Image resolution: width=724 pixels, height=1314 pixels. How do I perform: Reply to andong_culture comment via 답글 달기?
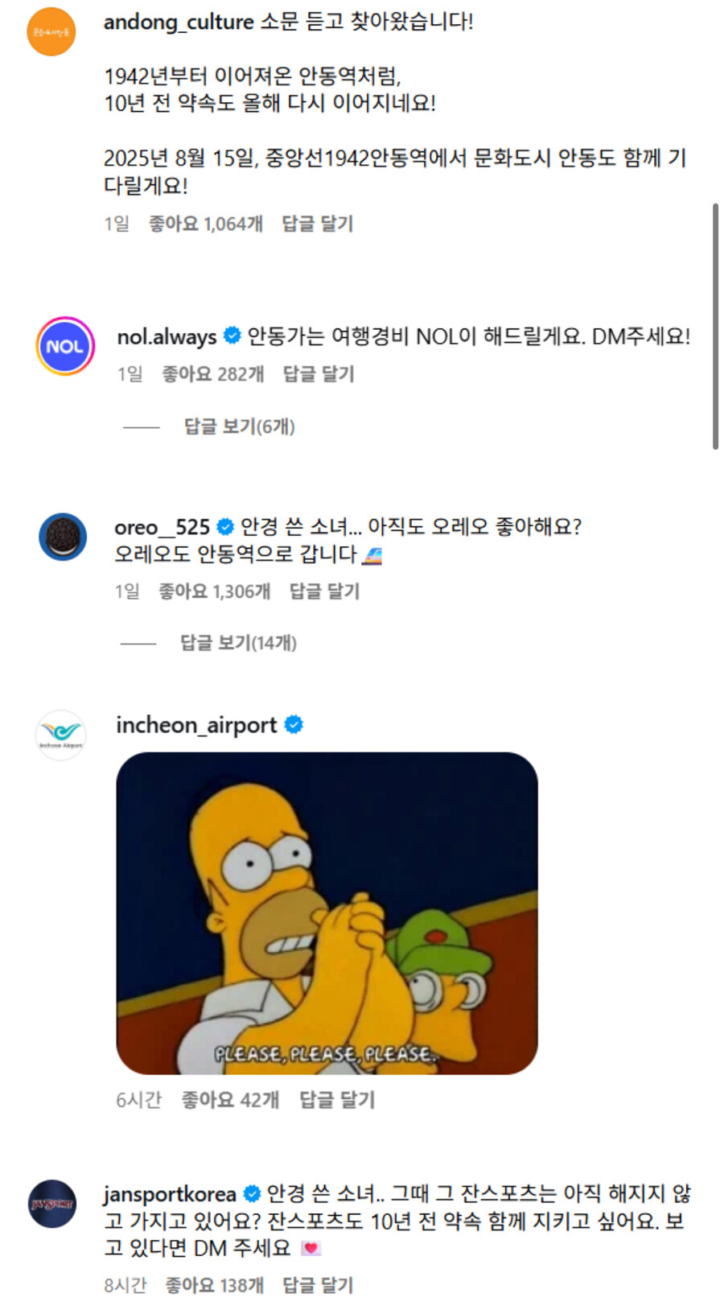pos(317,224)
